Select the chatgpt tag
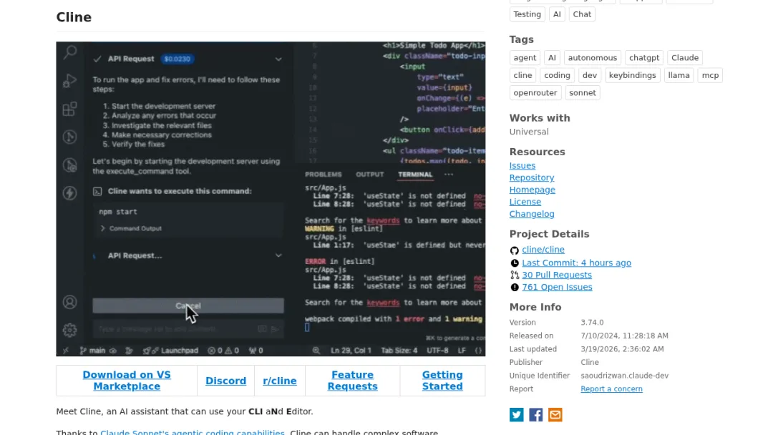Image resolution: width=773 pixels, height=435 pixels. [x=644, y=58]
